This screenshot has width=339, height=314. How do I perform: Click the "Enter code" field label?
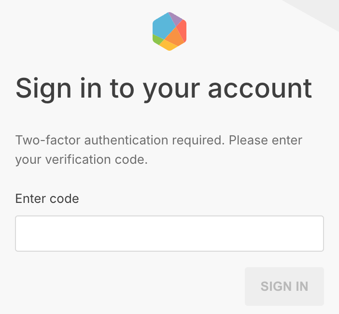47,199
